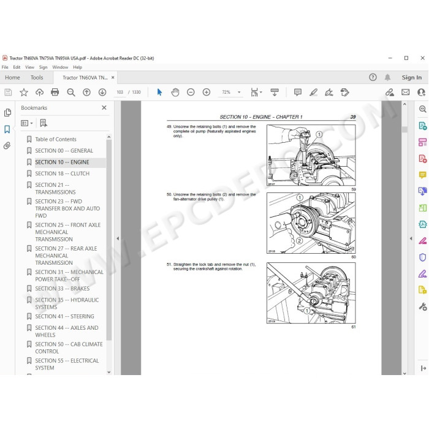This screenshot has width=429, height=429.
Task: Collapse the right tools pane arrow
Action: pyautogui.click(x=411, y=238)
